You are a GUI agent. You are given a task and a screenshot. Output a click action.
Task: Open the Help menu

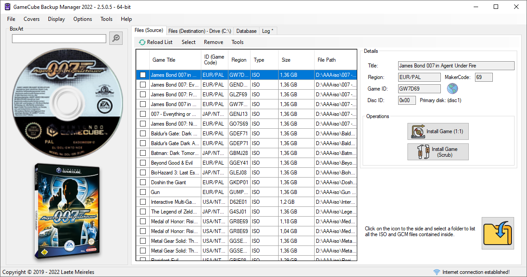126,19
